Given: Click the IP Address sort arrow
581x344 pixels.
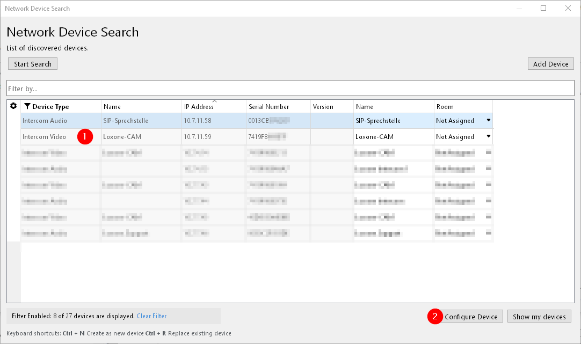Looking at the screenshot, I should (x=214, y=101).
